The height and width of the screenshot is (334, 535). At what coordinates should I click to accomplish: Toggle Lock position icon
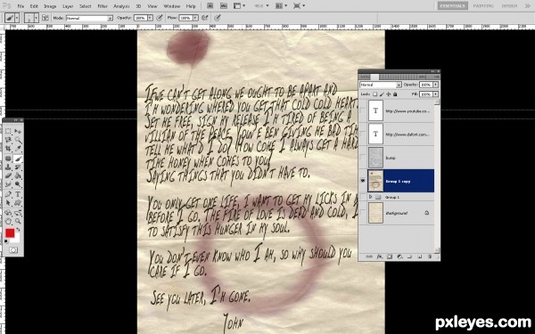point(388,94)
